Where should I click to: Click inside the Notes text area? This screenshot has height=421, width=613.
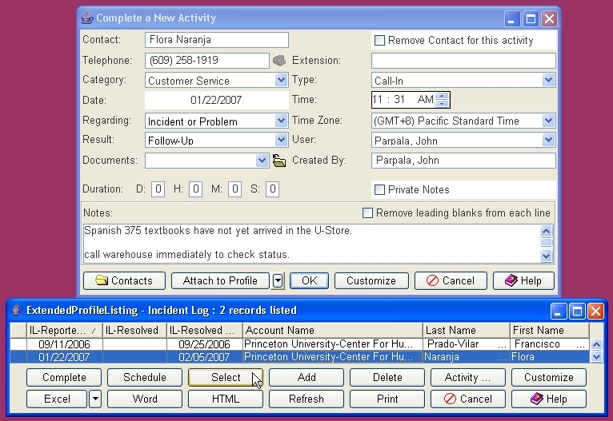(x=311, y=243)
